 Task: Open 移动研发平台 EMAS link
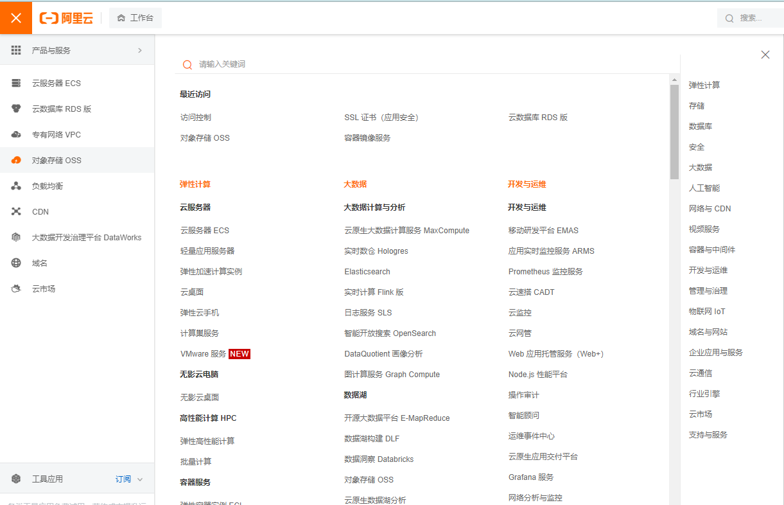543,230
